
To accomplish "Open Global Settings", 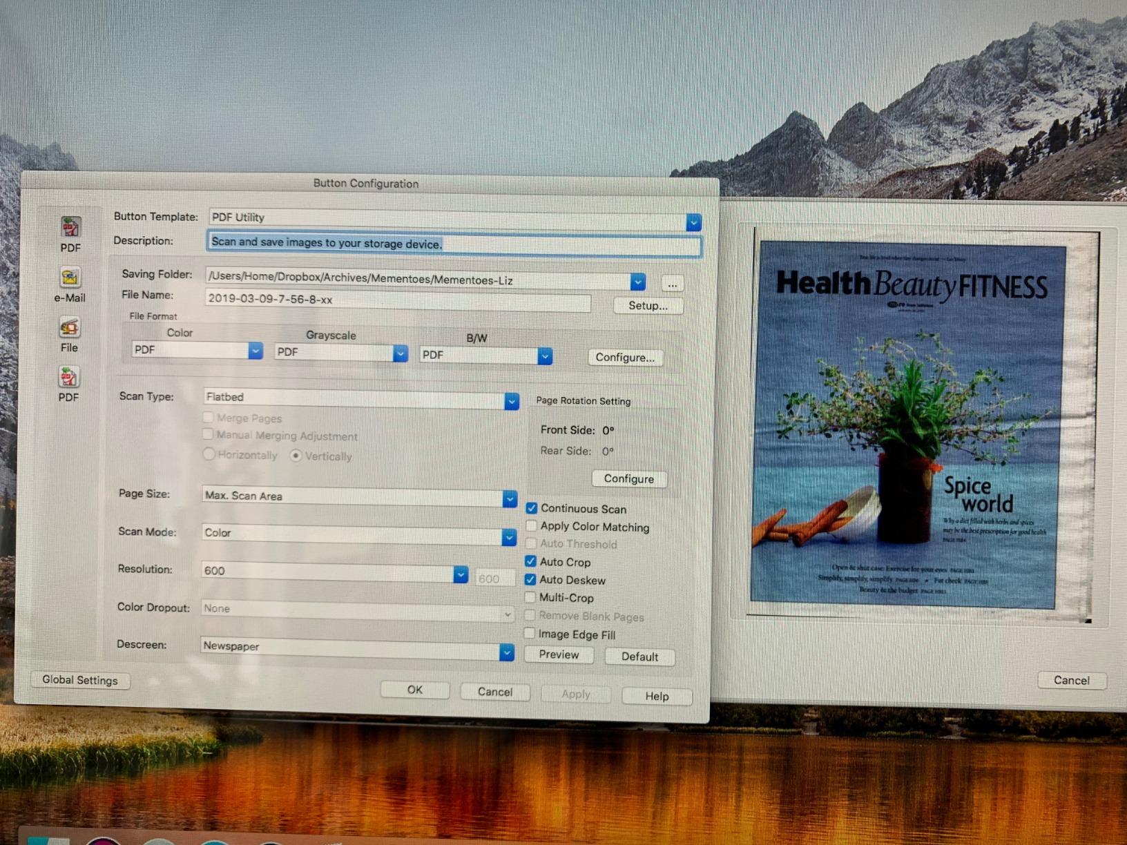I will (80, 680).
